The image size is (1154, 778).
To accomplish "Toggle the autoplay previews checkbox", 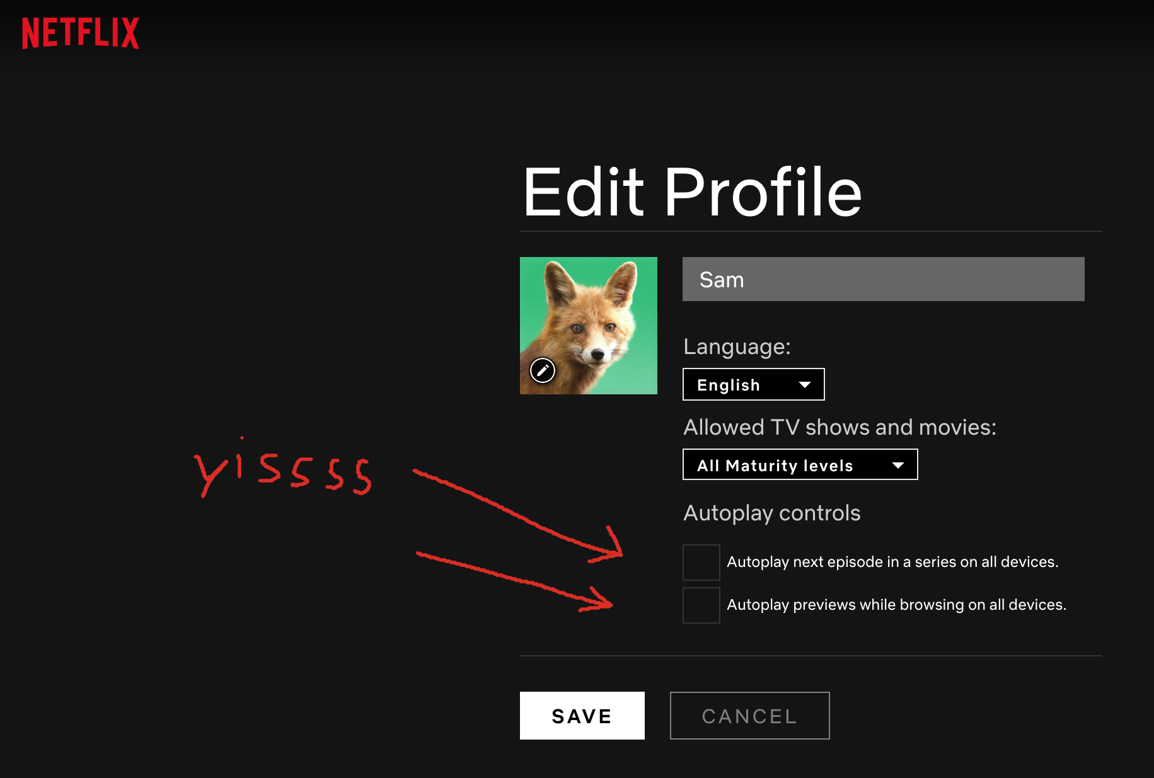I will point(701,605).
